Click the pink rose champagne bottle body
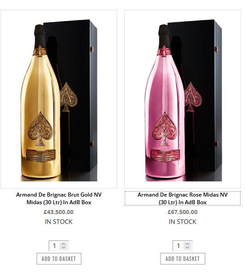The width and height of the screenshot is (245, 273). [x=165, y=105]
